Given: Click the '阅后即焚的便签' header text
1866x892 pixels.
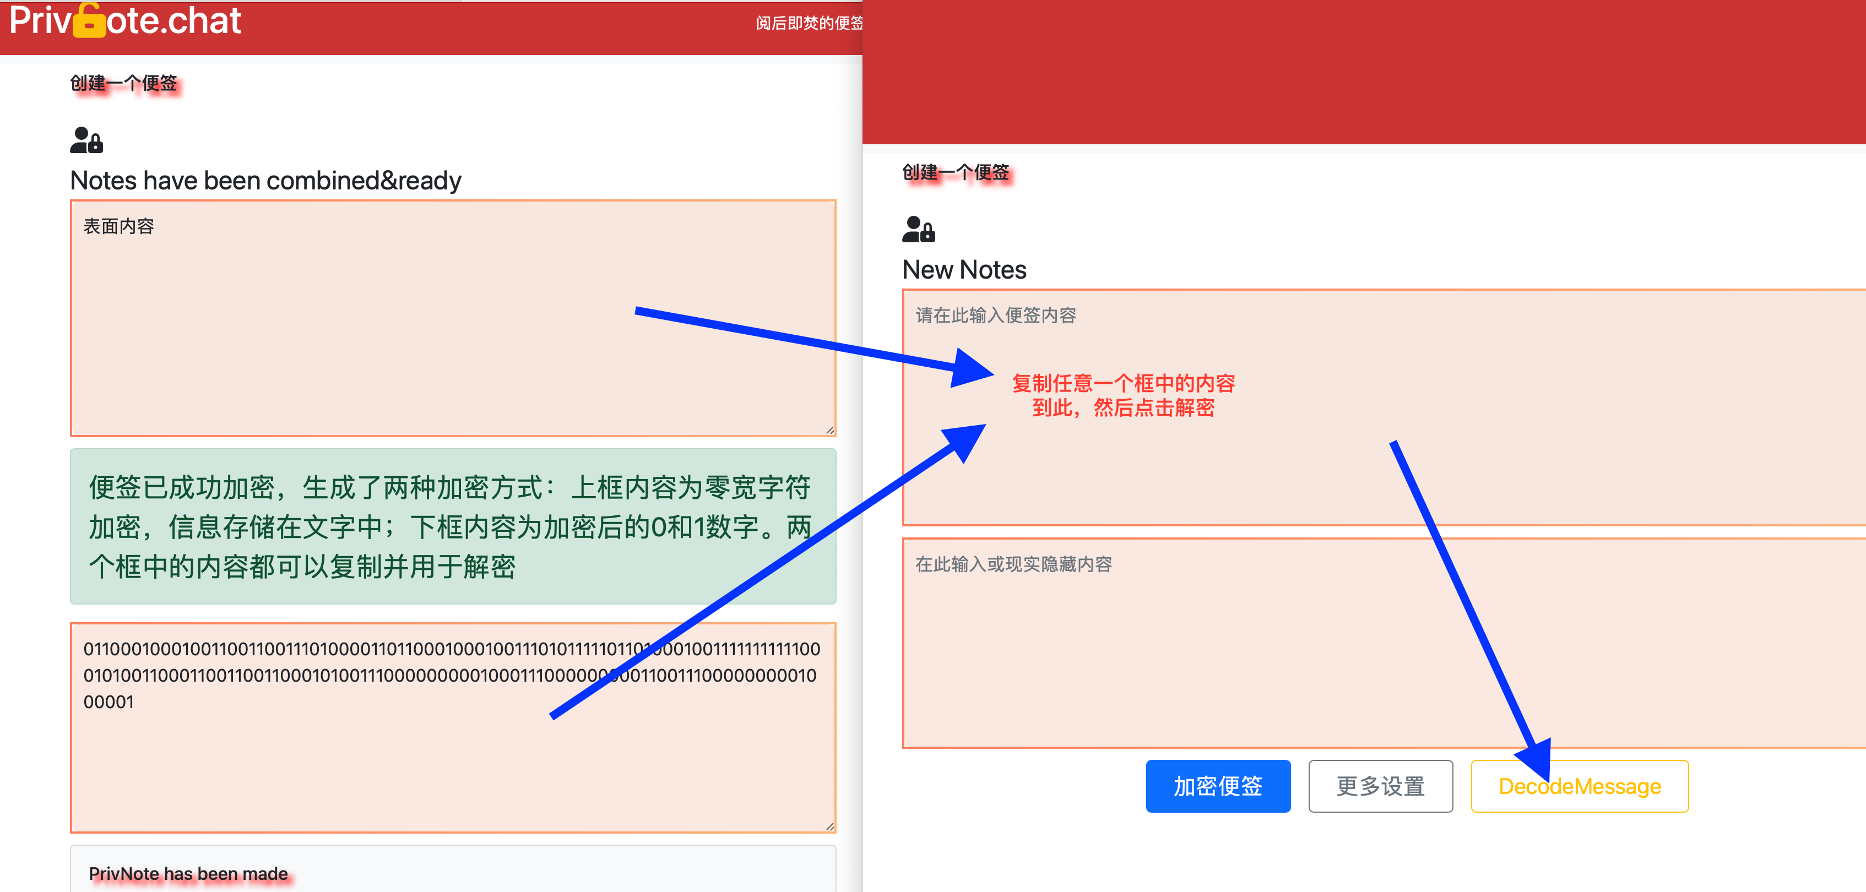Looking at the screenshot, I should [x=809, y=23].
